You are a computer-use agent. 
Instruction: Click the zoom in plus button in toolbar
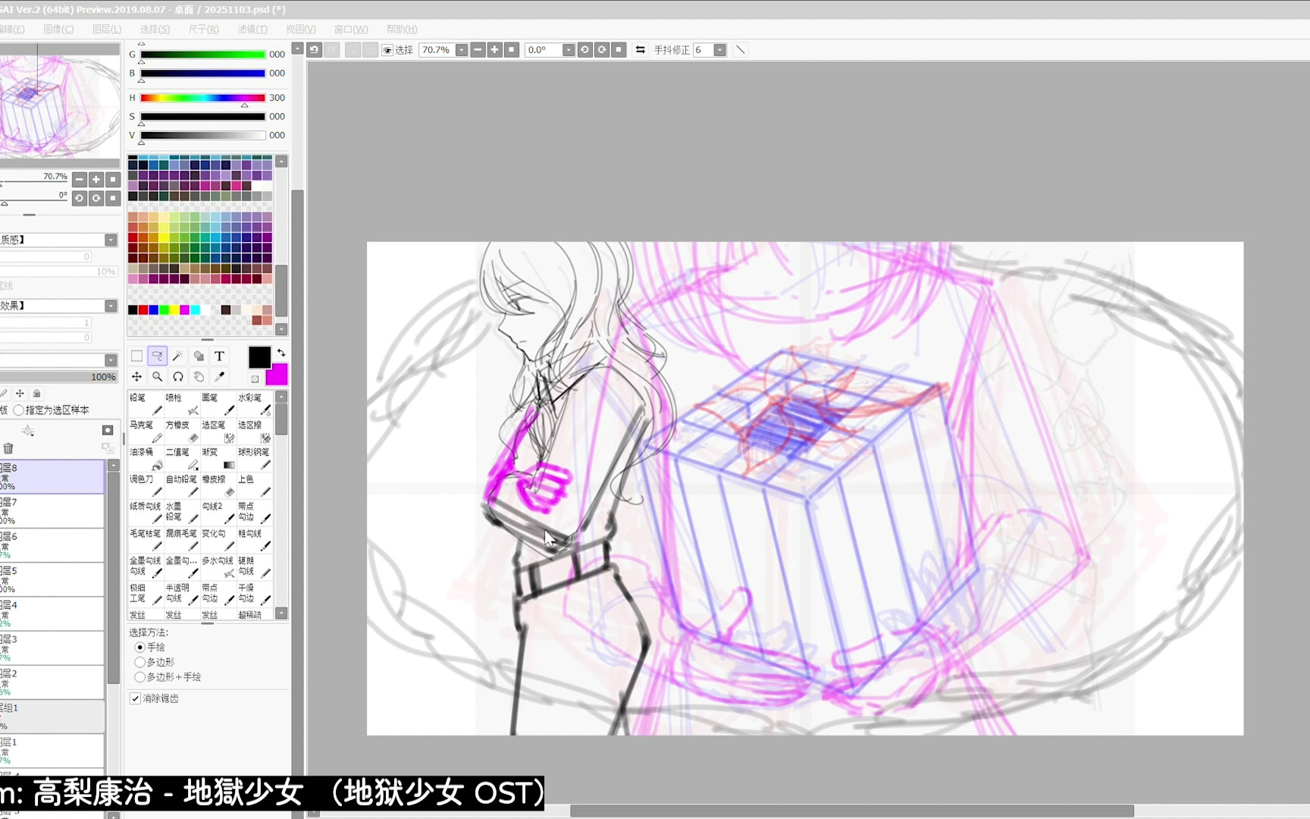495,50
